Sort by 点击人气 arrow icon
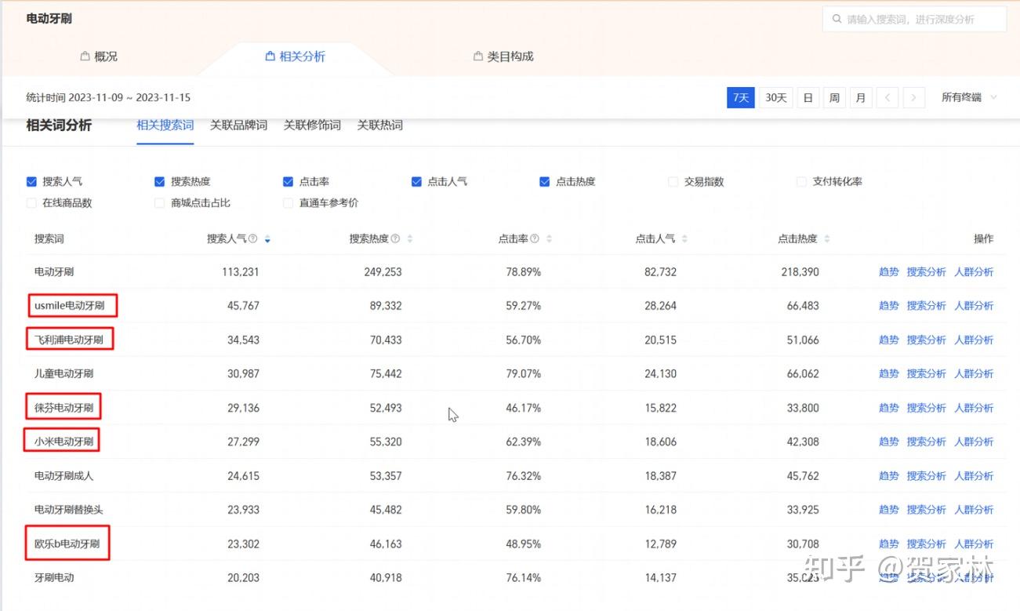Viewport: 1020px width, 611px height. pyautogui.click(x=685, y=238)
